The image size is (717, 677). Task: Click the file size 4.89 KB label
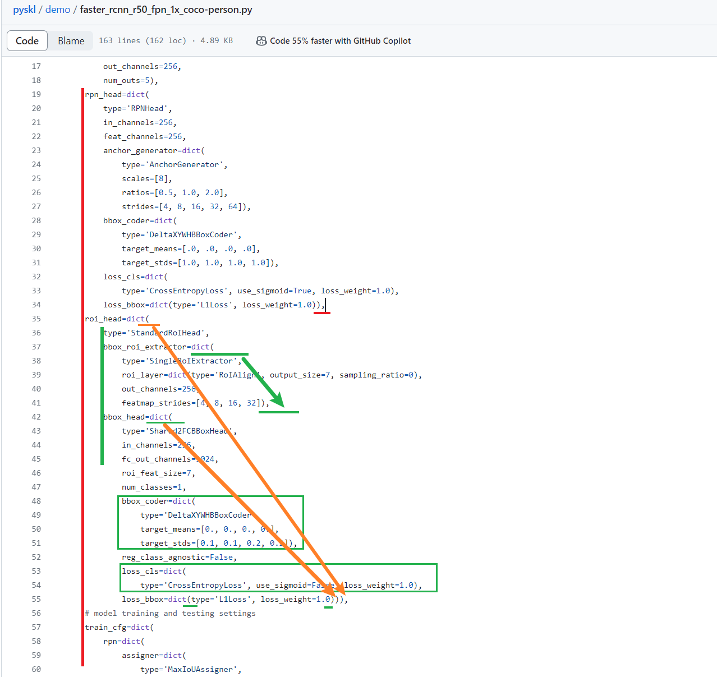[216, 40]
